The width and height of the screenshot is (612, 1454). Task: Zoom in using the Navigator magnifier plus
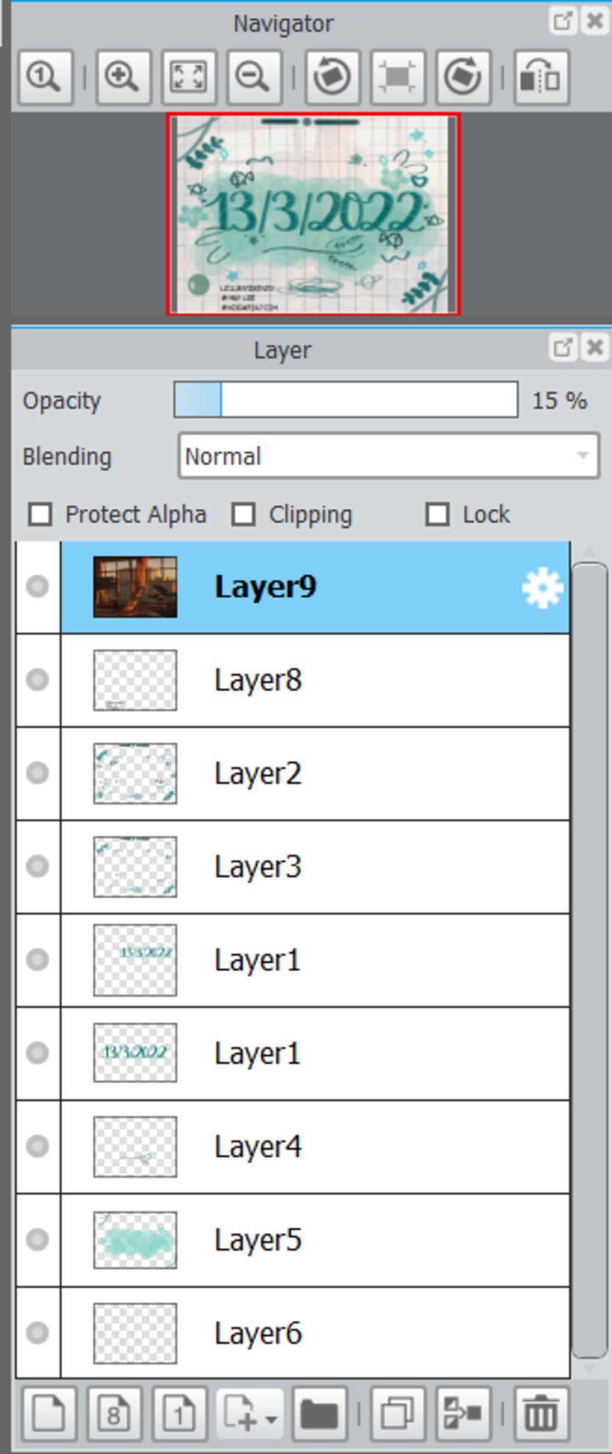[123, 78]
